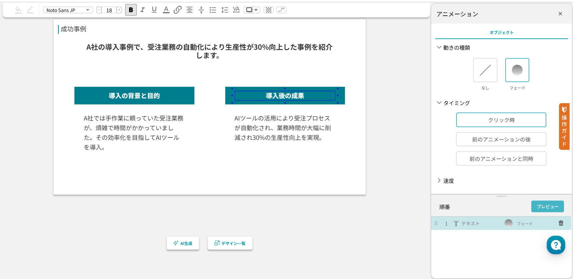Toggle italic text formatting
Image resolution: width=573 pixels, height=279 pixels.
[x=142, y=10]
